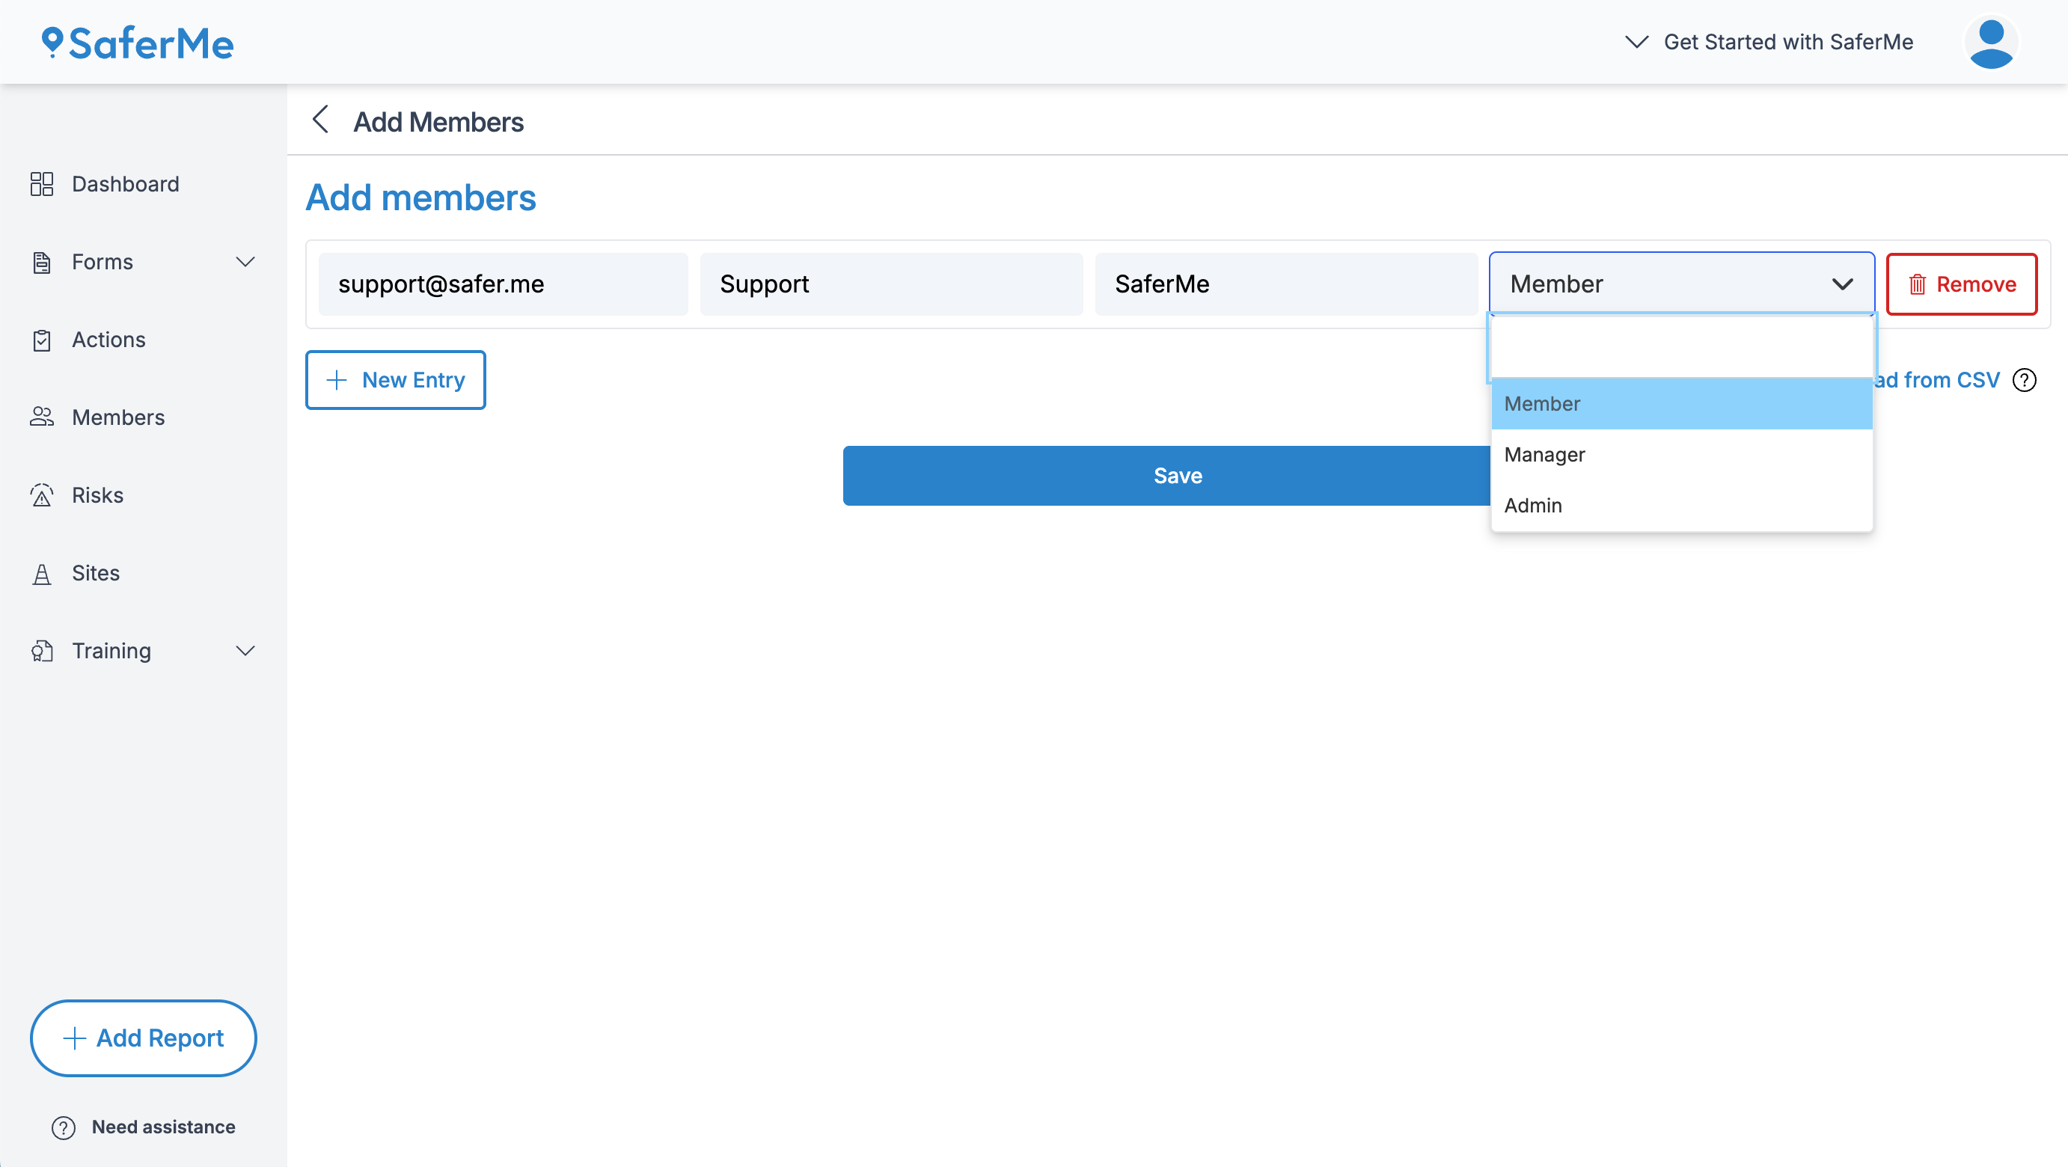Image resolution: width=2068 pixels, height=1167 pixels.
Task: Click the back arrow beside Add Members
Action: point(320,120)
